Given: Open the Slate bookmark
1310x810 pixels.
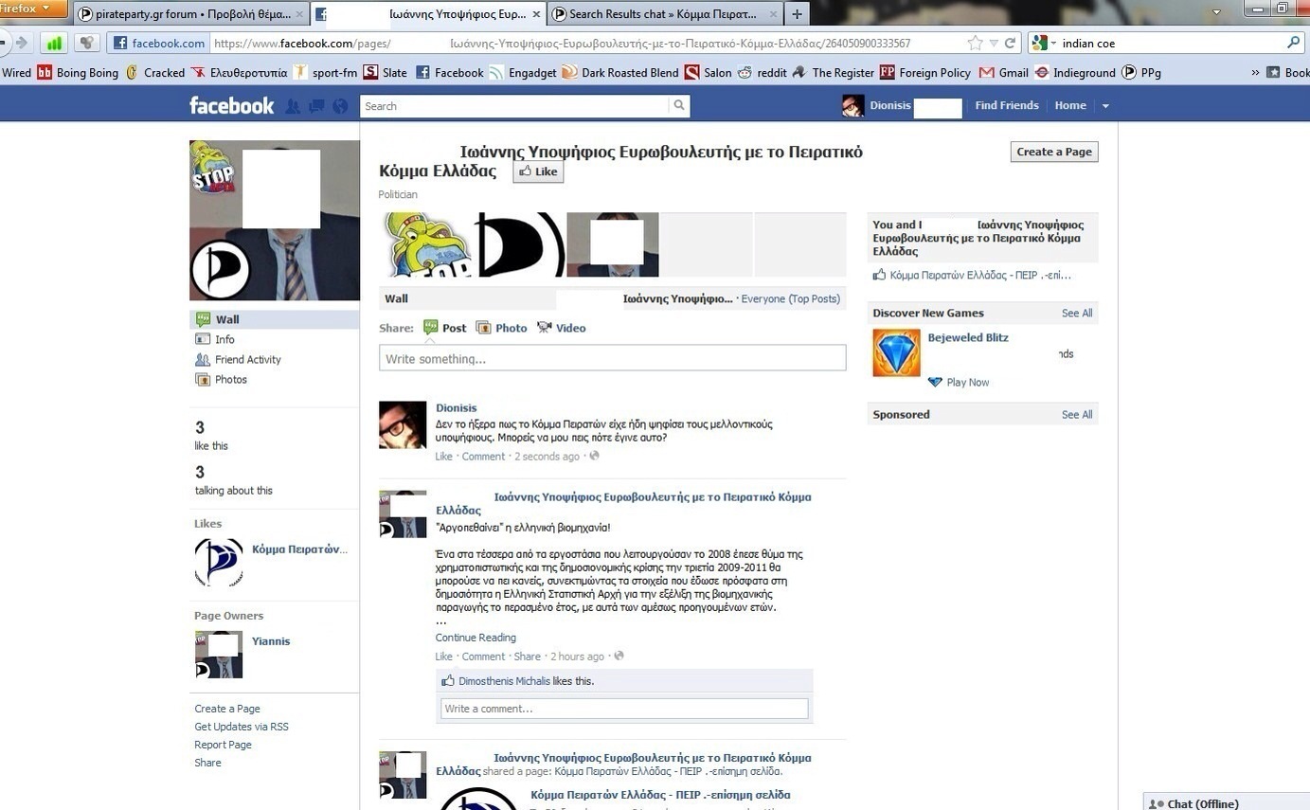Looking at the screenshot, I should 386,72.
